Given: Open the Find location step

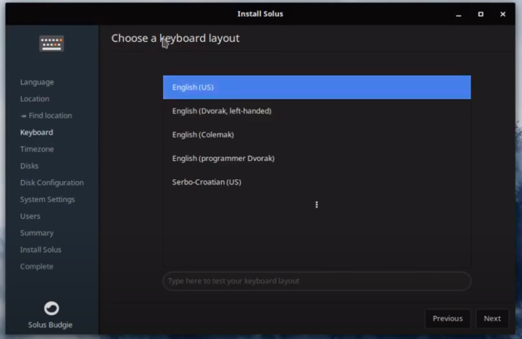Looking at the screenshot, I should (46, 115).
